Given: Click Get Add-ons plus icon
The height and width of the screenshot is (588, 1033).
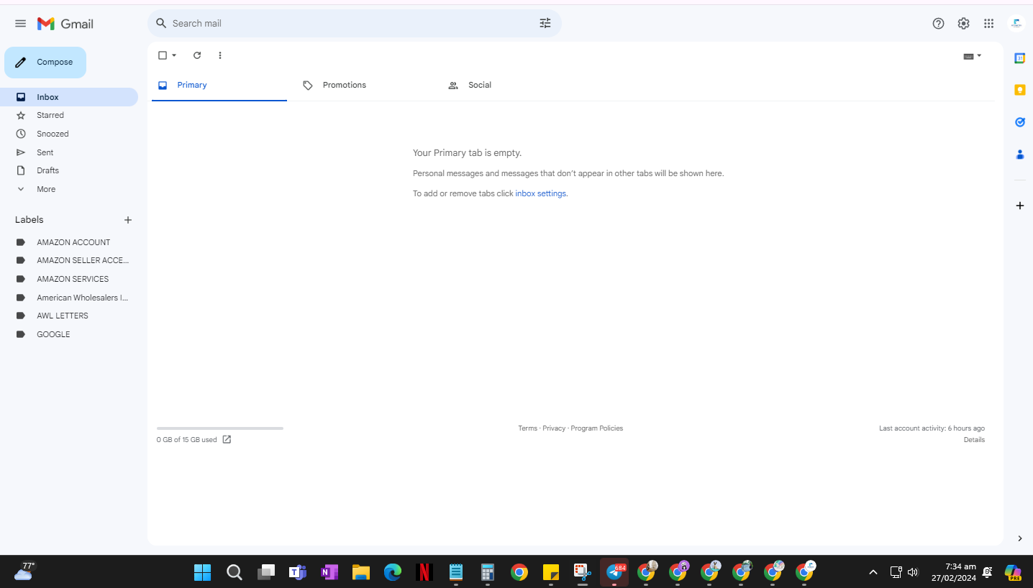Looking at the screenshot, I should (1019, 206).
